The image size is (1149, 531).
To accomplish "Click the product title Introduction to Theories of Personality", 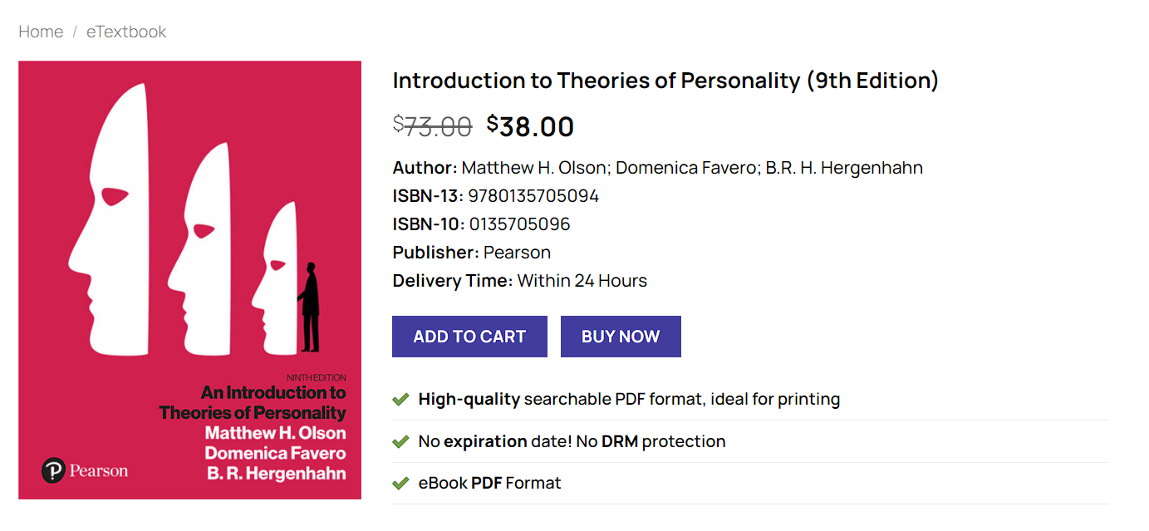I will [665, 81].
